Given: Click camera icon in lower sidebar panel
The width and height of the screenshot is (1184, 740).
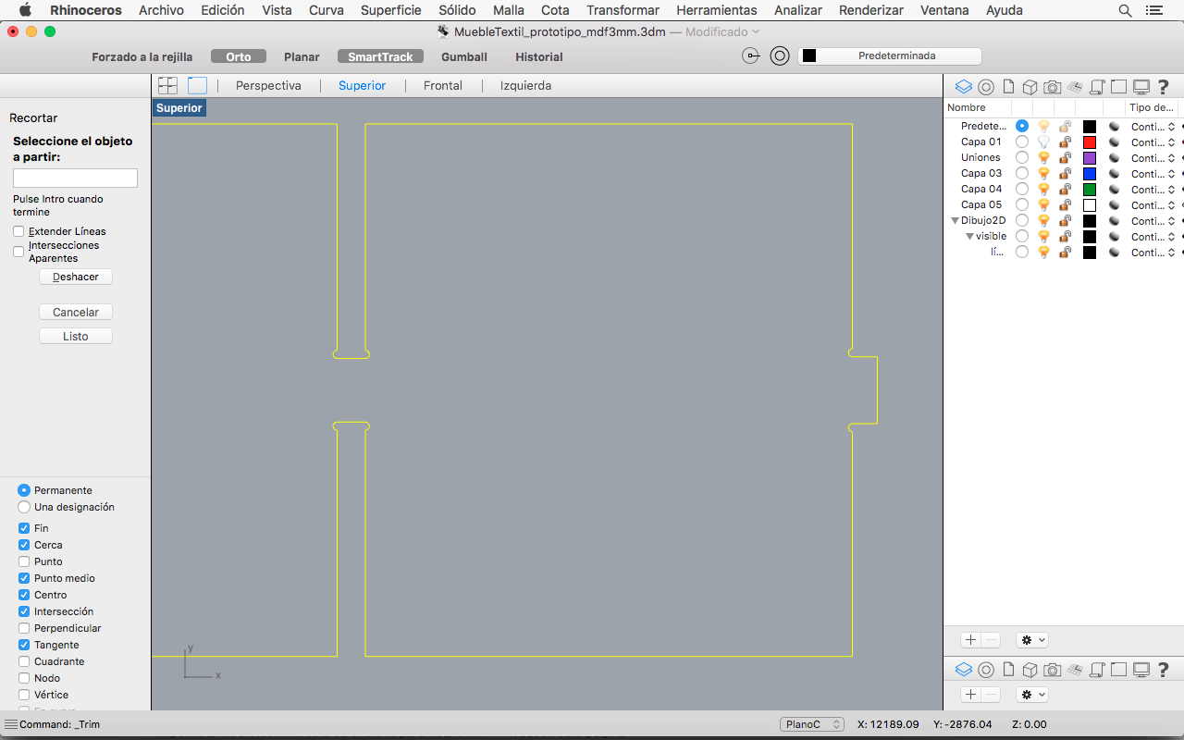Looking at the screenshot, I should [x=1053, y=670].
